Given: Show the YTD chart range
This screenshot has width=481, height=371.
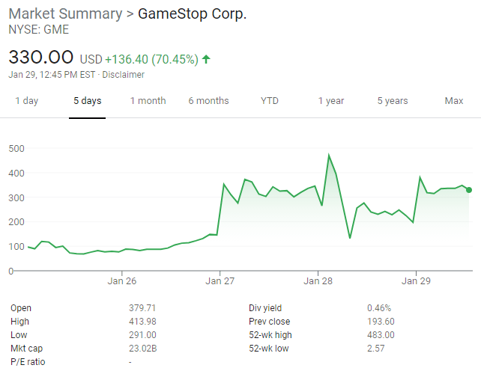Looking at the screenshot, I should tap(269, 101).
